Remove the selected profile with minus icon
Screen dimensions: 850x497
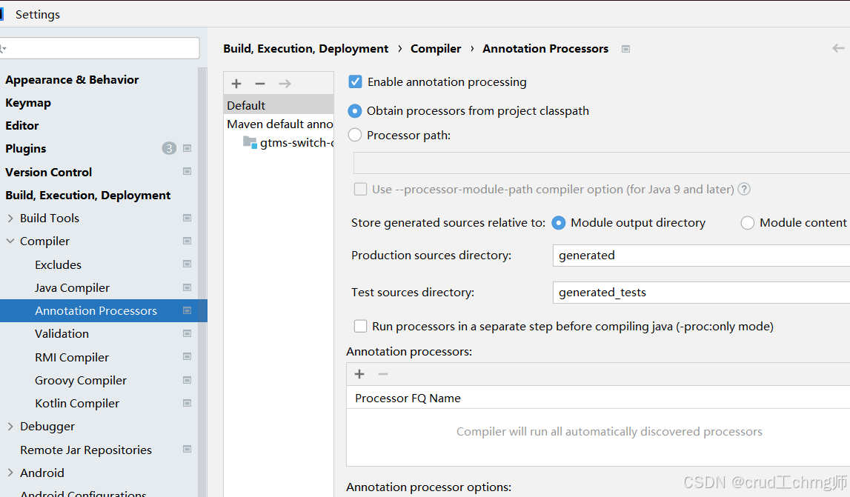[259, 83]
